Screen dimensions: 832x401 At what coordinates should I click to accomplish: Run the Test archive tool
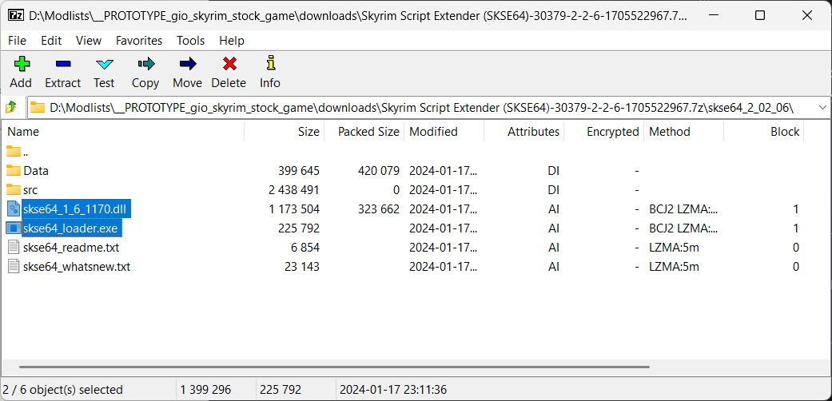pyautogui.click(x=104, y=64)
